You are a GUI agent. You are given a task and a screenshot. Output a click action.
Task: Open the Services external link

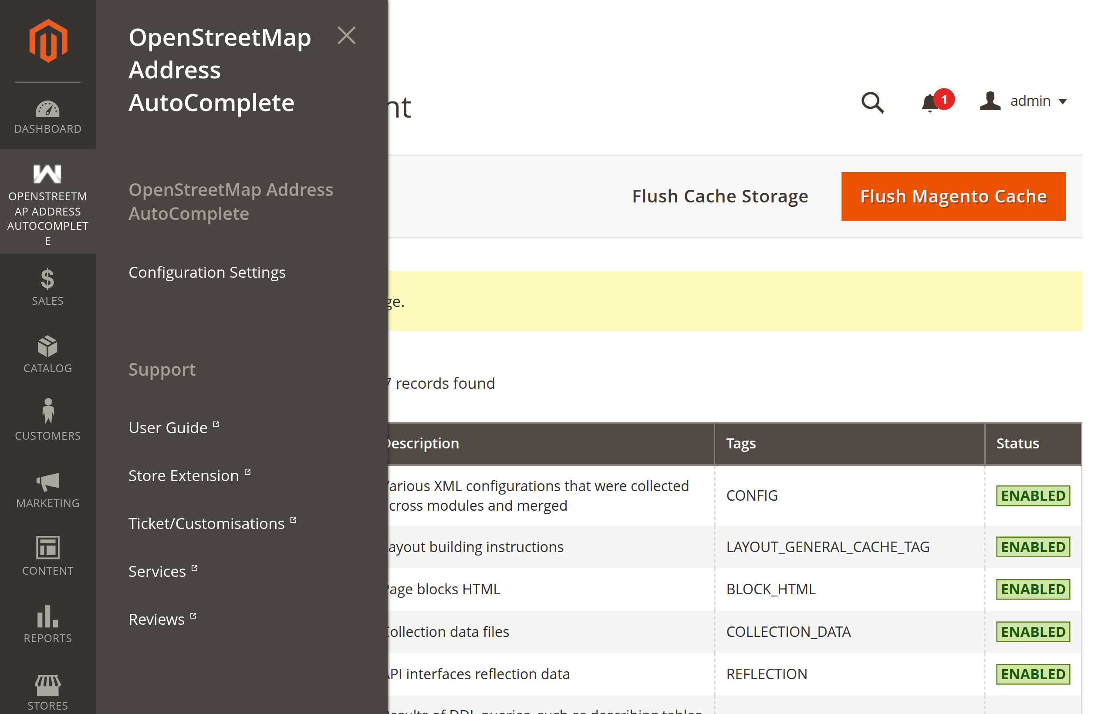point(163,571)
